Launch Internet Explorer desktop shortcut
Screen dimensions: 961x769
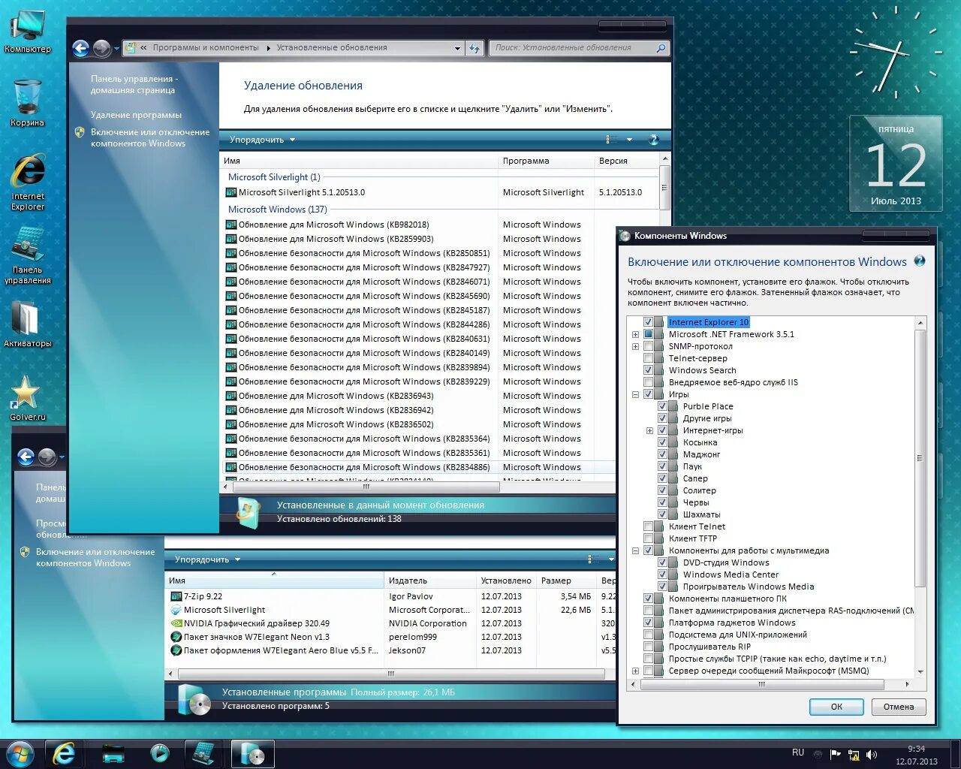[x=28, y=182]
